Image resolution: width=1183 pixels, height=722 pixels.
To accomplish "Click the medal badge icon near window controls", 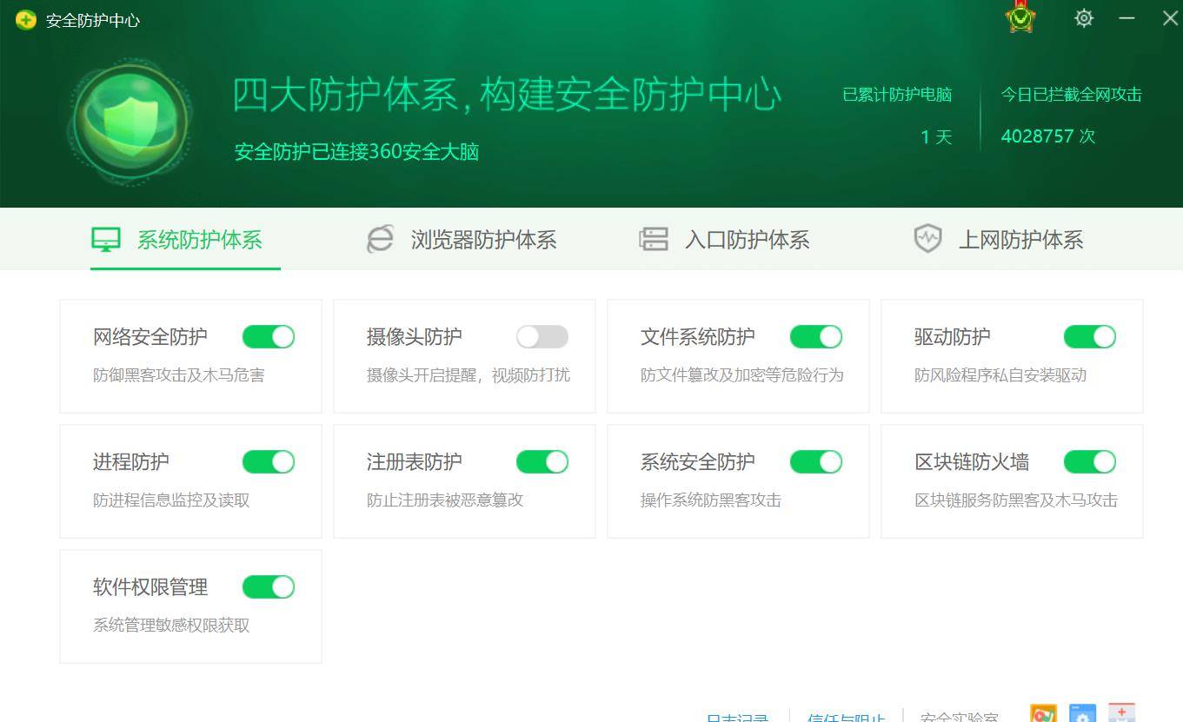I will click(1020, 17).
